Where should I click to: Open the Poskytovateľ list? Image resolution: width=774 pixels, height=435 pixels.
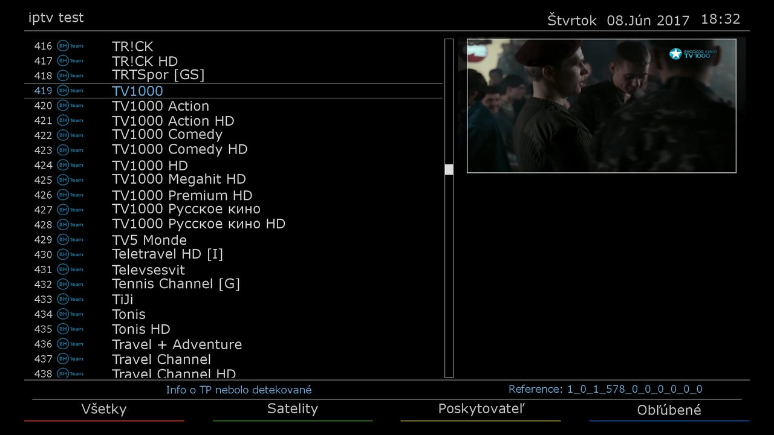click(481, 409)
